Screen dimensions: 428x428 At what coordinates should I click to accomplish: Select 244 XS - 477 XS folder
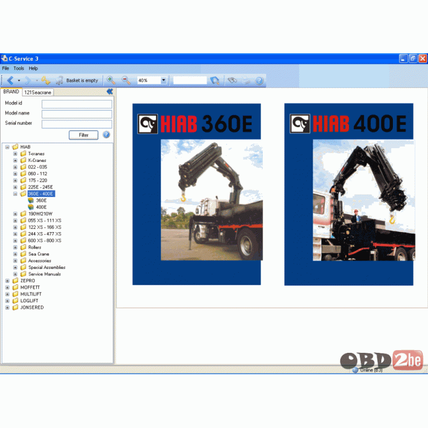[45, 234]
